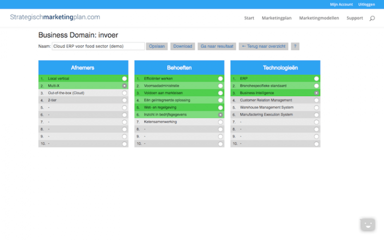Click Terug naar overzicht button
The width and height of the screenshot is (384, 240).
pos(263,46)
